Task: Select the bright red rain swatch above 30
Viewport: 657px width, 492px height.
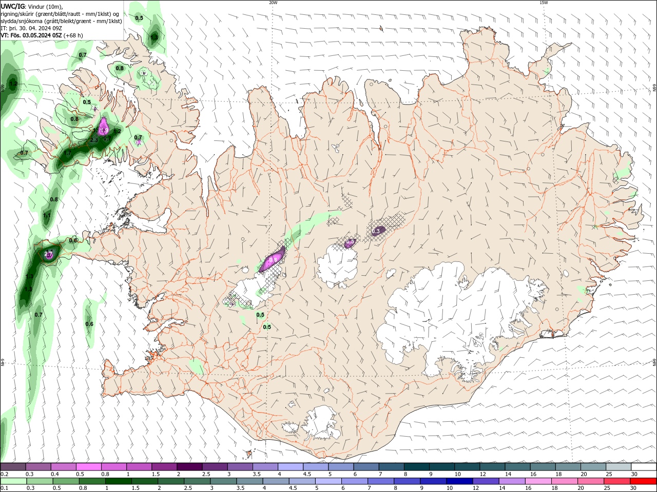Action: point(643,481)
